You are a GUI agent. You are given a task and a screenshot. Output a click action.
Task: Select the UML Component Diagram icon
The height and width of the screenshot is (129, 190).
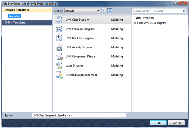pyautogui.click(x=59, y=56)
